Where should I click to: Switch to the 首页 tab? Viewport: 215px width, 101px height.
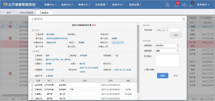(x=9, y=13)
